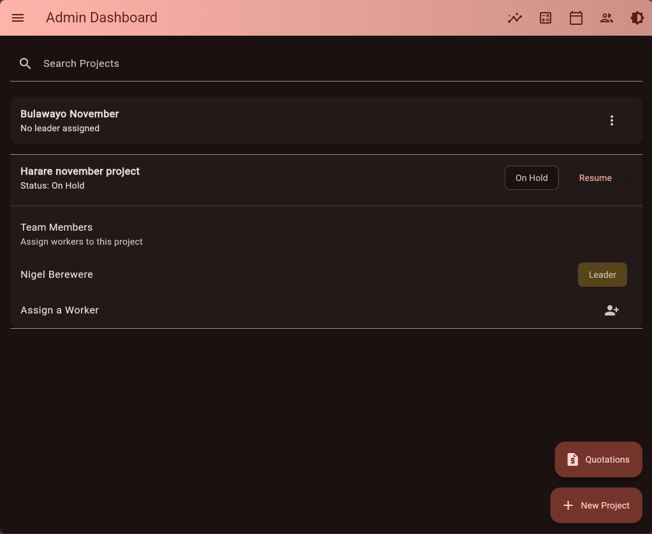Select team member Nigel Berewere
This screenshot has height=534, width=652.
pos(57,275)
